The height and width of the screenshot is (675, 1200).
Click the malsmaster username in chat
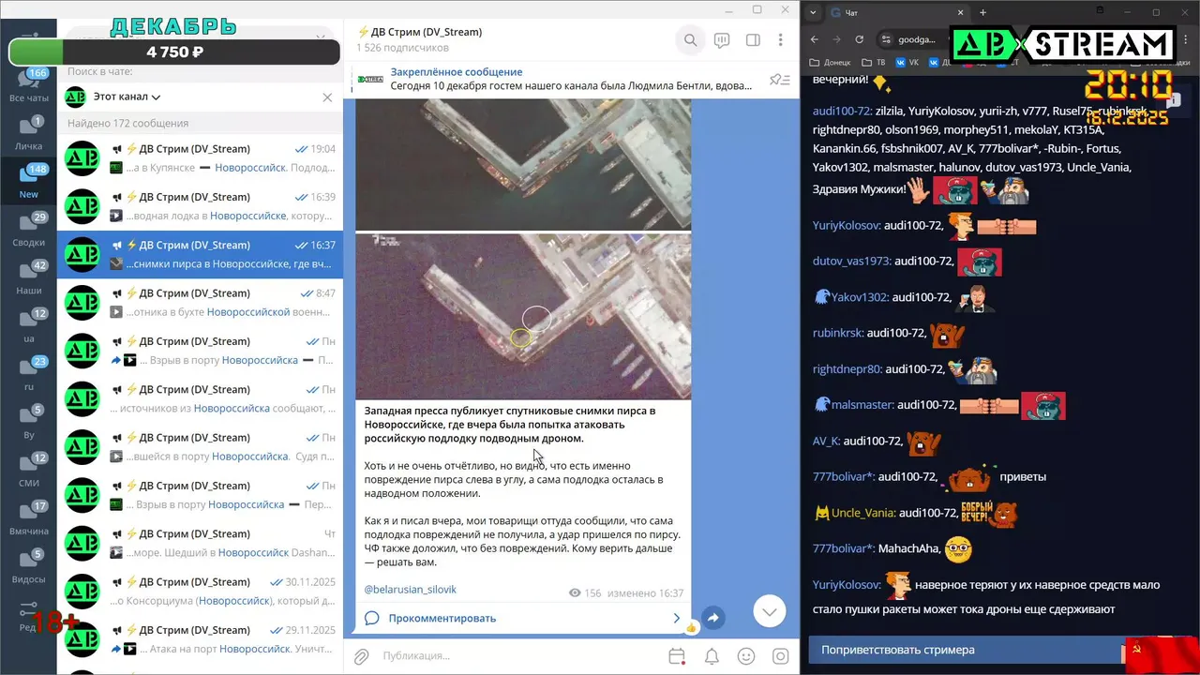(862, 405)
